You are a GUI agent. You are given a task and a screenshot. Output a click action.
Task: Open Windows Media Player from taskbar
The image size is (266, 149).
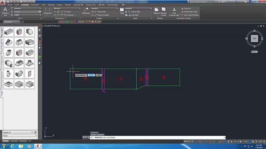[29, 146]
